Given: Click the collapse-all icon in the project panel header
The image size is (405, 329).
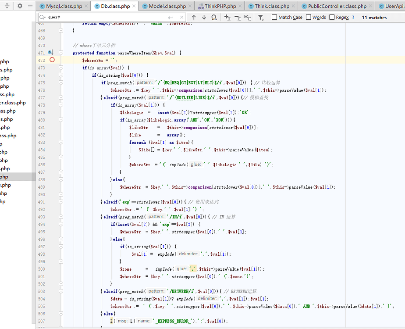Looking at the screenshot, I should pos(7,6).
